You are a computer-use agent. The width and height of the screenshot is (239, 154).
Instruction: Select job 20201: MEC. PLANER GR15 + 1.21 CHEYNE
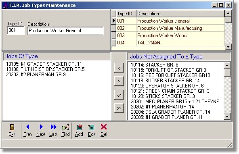click(175, 102)
